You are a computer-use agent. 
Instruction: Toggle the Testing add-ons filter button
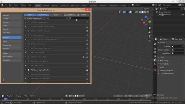click(56, 15)
